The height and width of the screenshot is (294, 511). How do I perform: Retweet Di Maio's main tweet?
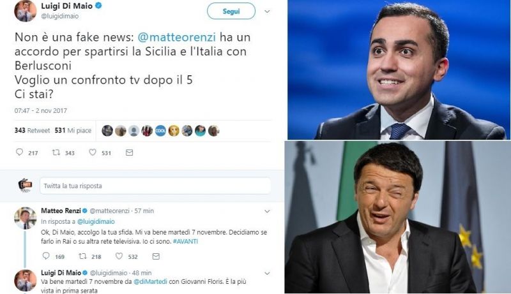56,152
